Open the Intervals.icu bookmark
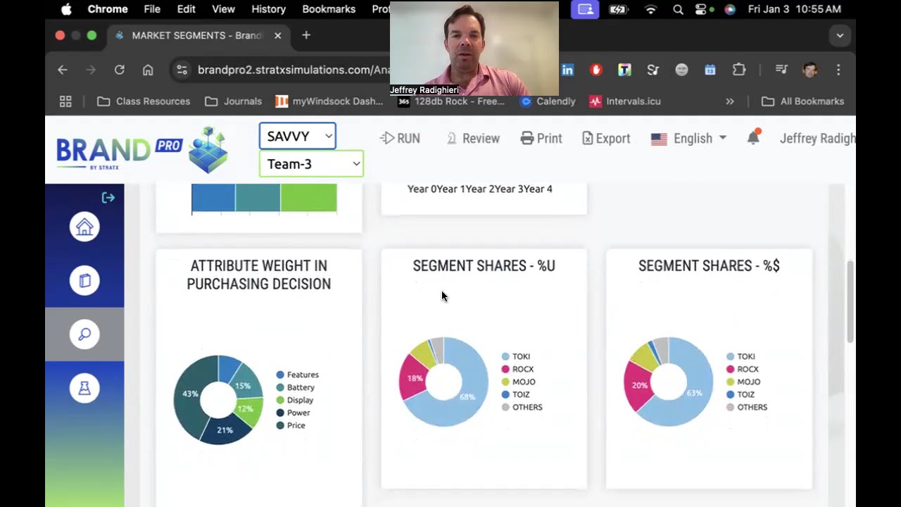Screen dimensions: 901x507 pyautogui.click(x=625, y=101)
